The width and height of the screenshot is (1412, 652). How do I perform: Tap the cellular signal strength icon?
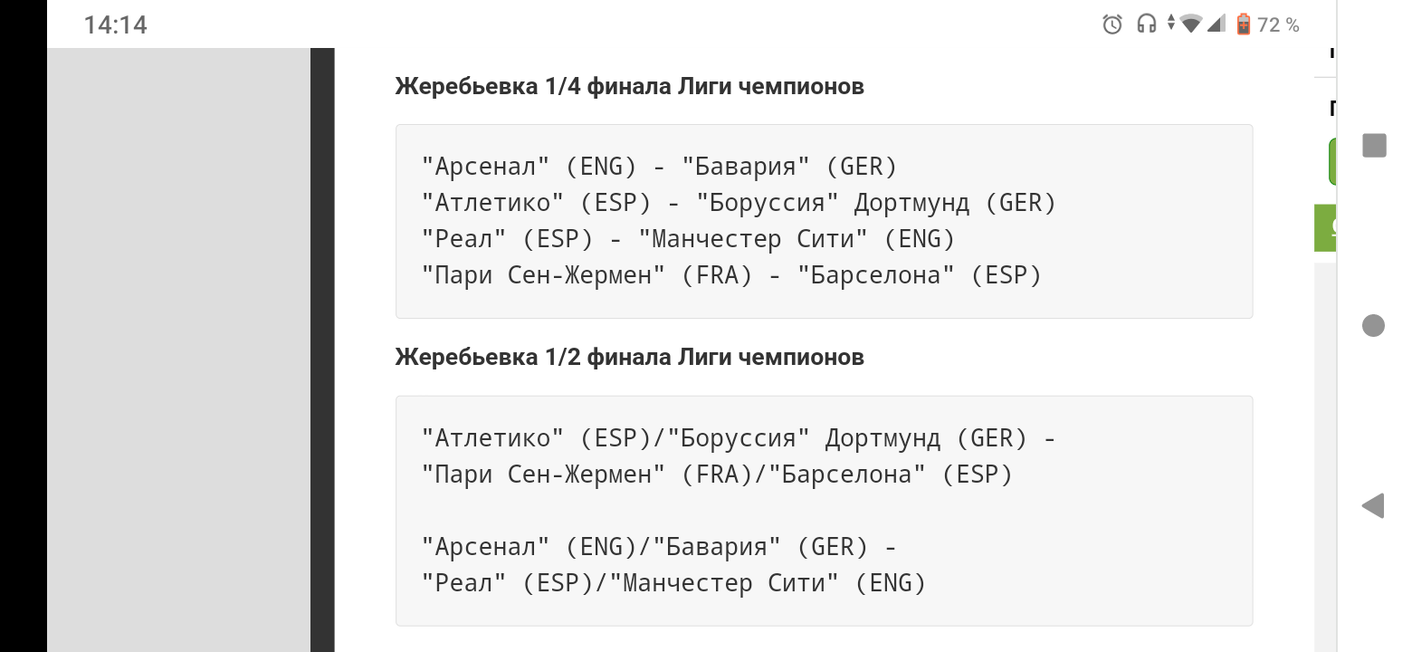pyautogui.click(x=1216, y=25)
